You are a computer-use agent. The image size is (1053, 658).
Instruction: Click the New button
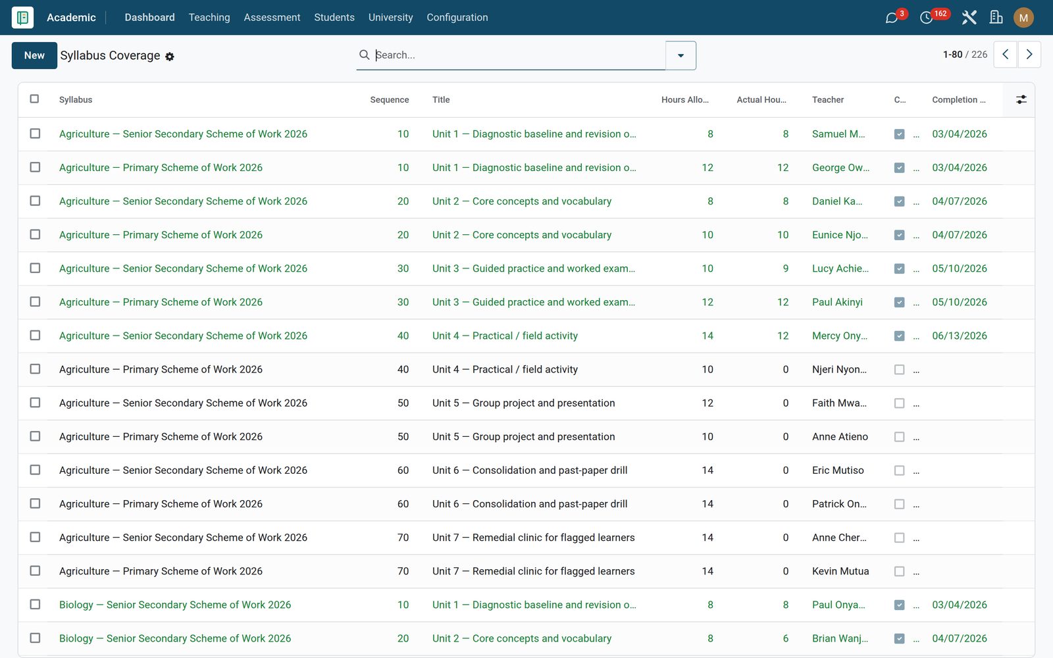click(x=34, y=55)
